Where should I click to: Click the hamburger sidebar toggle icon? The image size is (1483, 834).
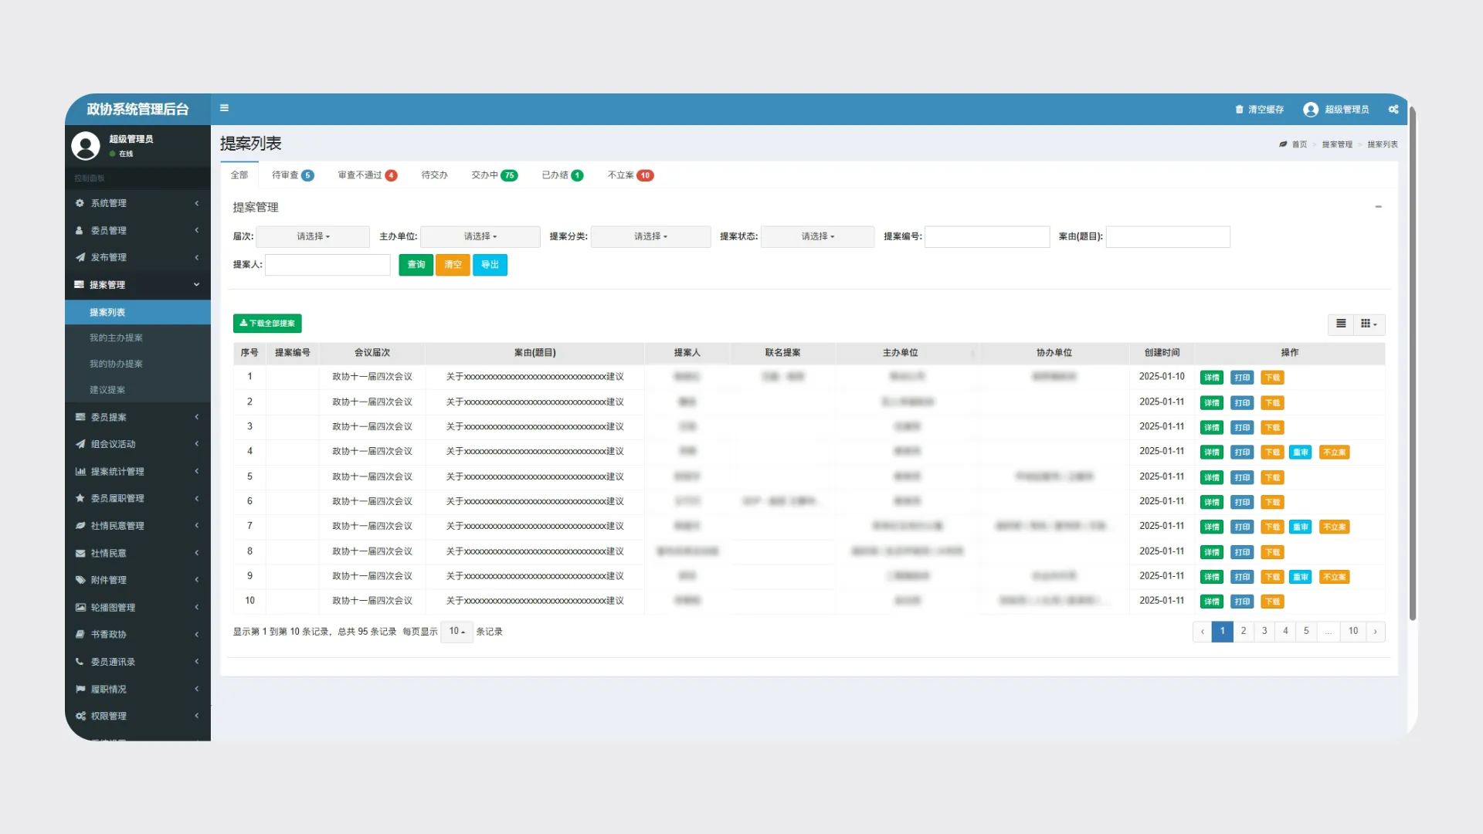224,108
